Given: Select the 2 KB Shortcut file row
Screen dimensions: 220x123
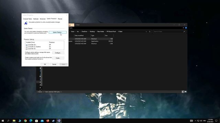Looking at the screenshot, I should coord(90,44).
